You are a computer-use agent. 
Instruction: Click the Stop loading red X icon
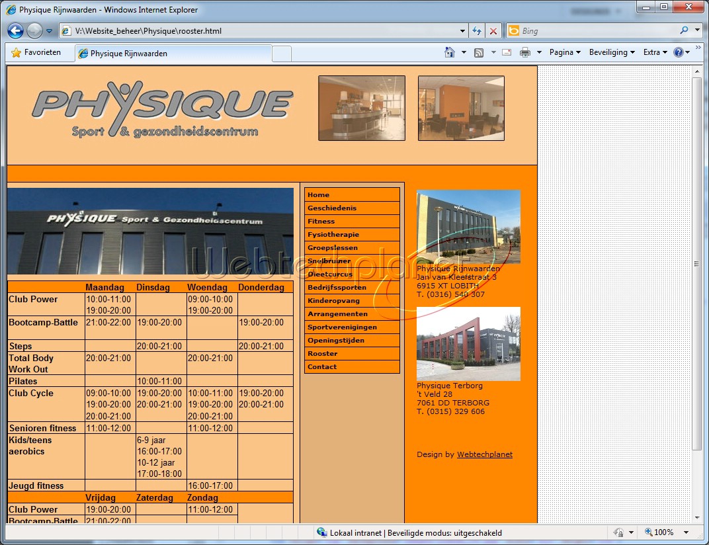tap(493, 31)
